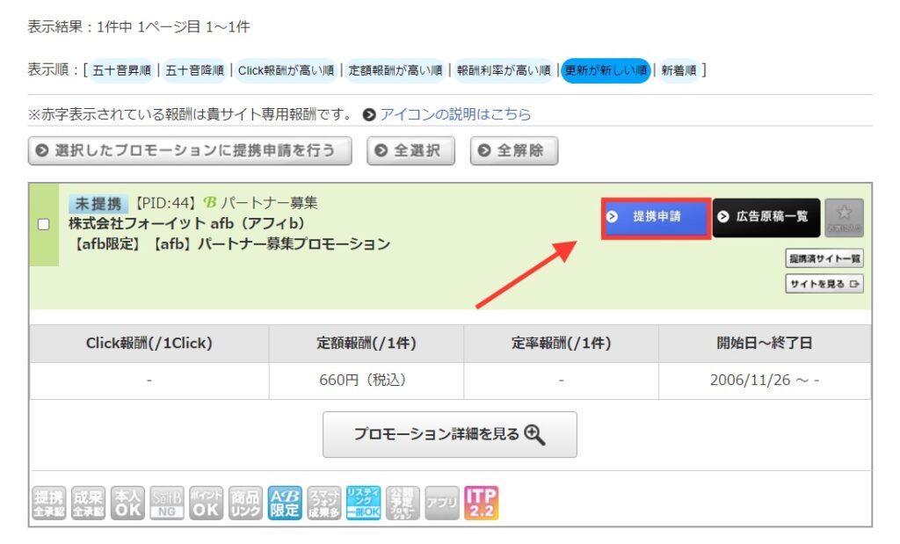Sort results by 新着順
Image resolution: width=900 pixels, height=544 pixels.
(x=678, y=70)
